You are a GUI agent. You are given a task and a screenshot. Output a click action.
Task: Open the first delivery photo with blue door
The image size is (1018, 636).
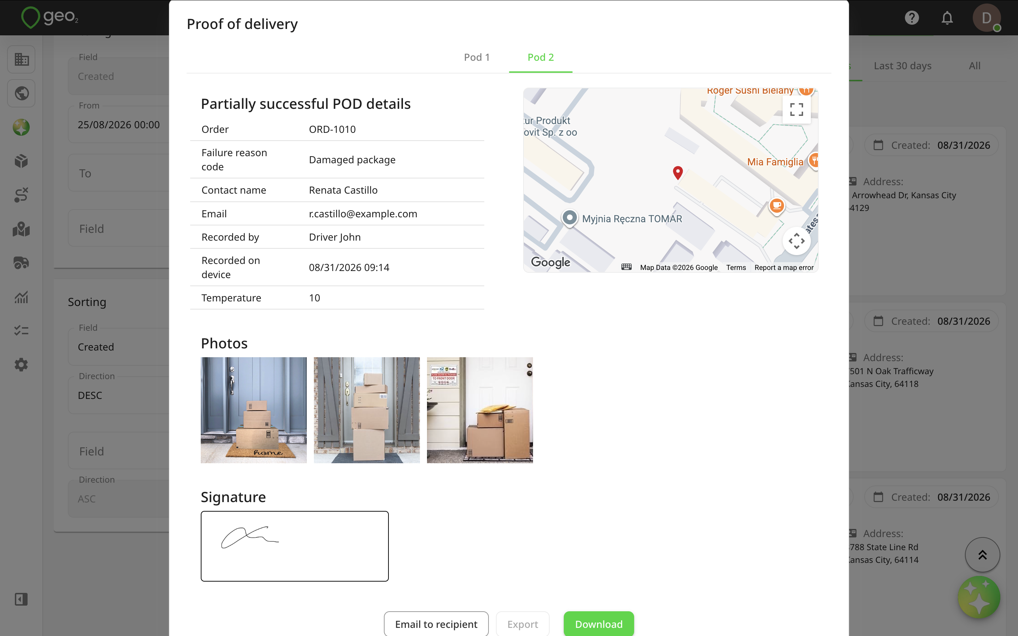point(254,410)
